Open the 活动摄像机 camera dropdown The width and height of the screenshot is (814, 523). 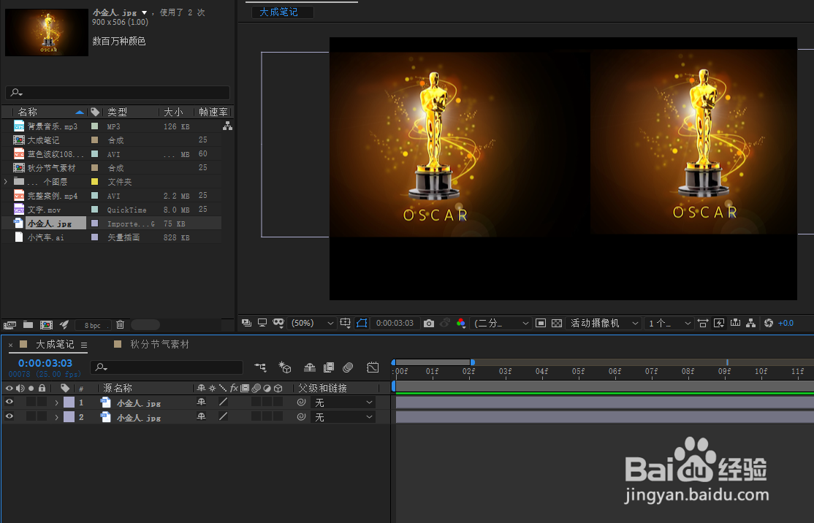point(604,324)
